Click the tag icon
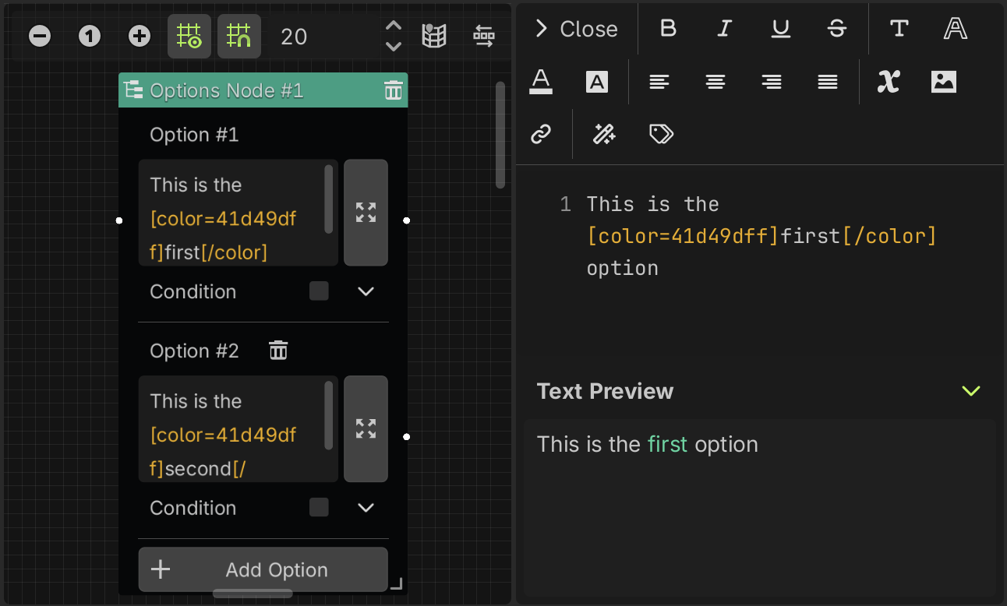 coord(661,134)
